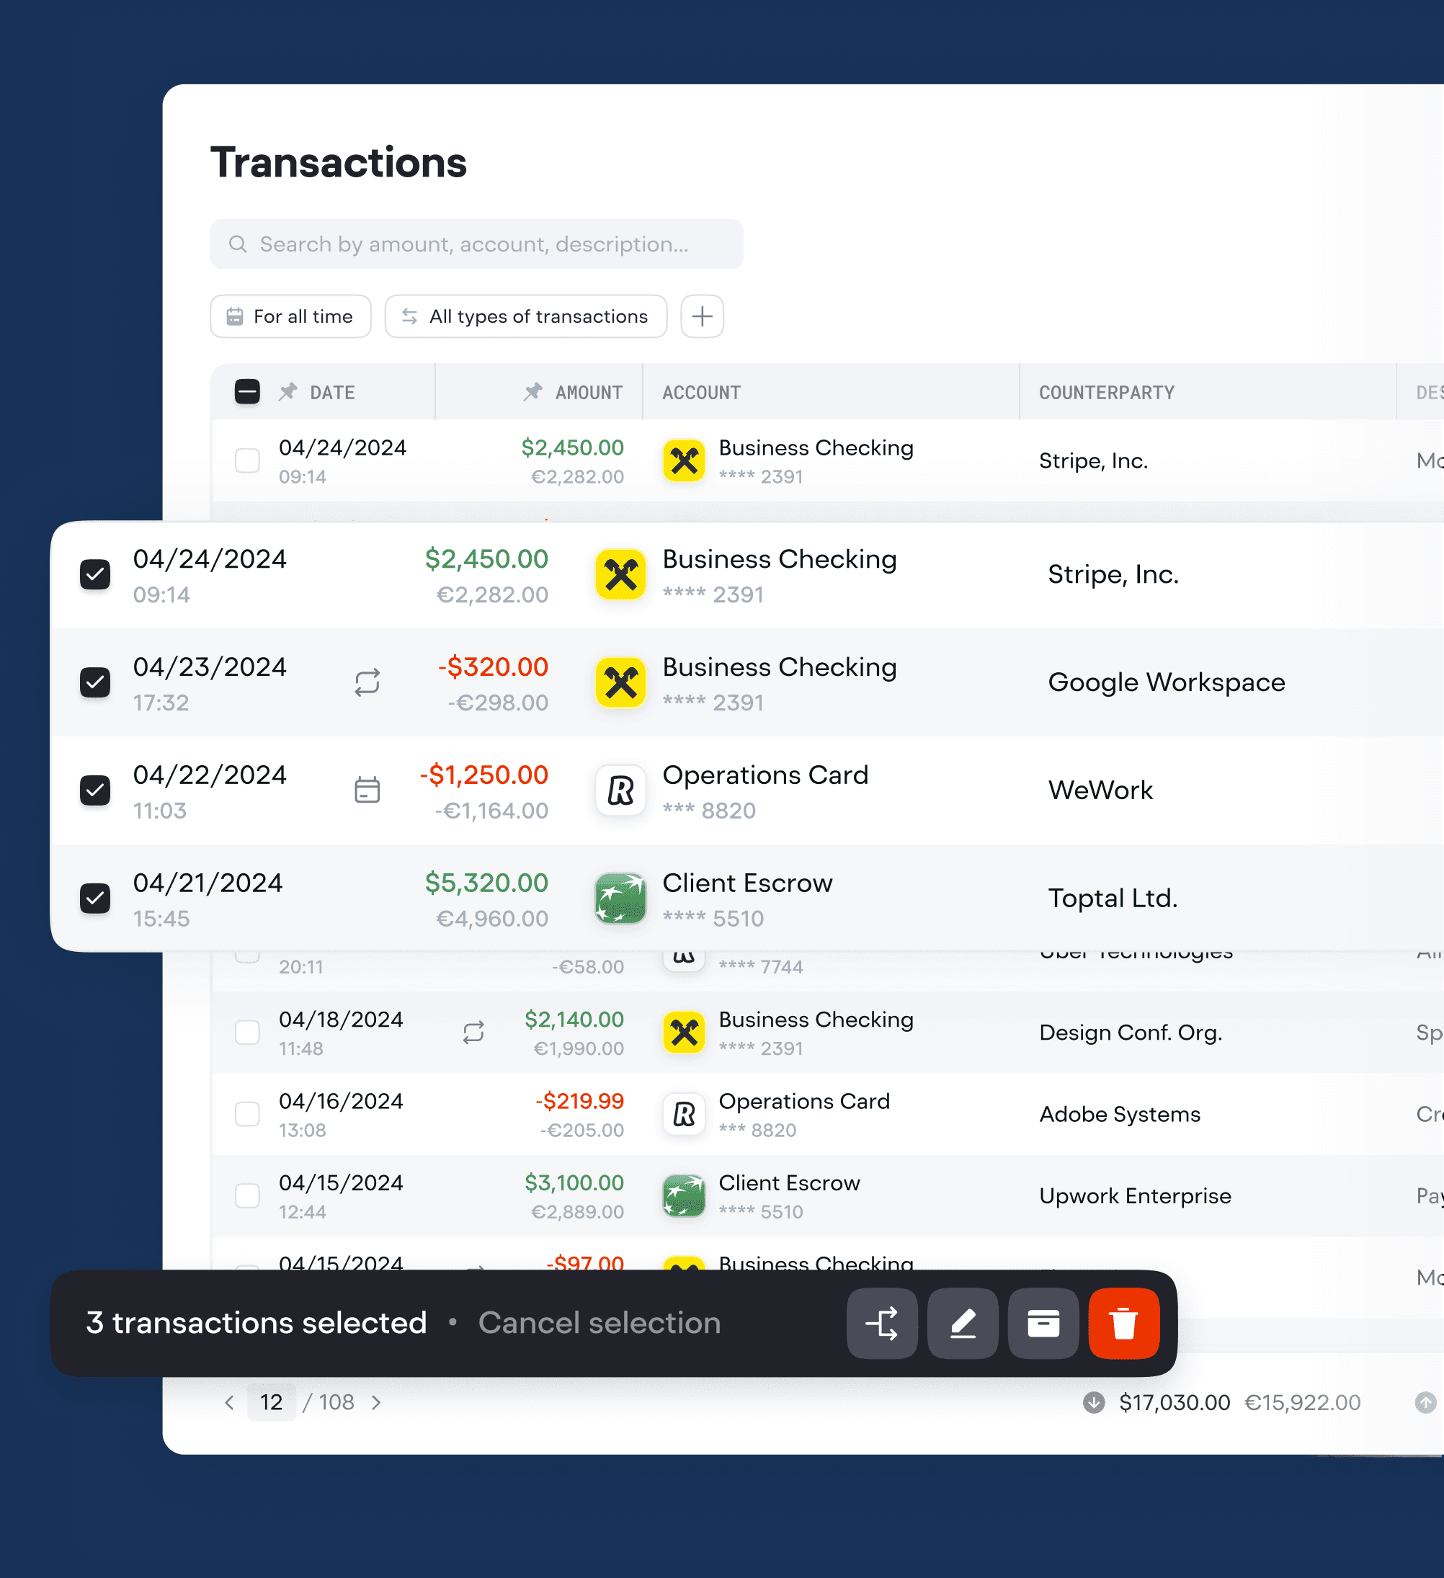Click the edit pencil icon in selection bar
This screenshot has height=1578, width=1444.
coord(962,1323)
